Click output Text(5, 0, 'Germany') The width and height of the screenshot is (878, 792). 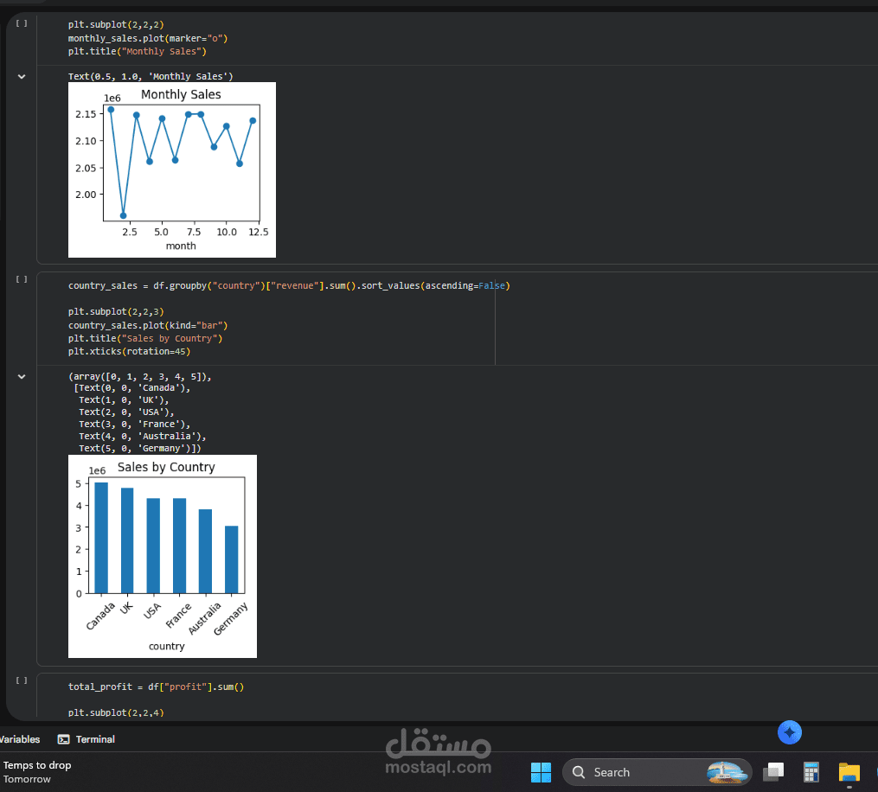point(140,449)
